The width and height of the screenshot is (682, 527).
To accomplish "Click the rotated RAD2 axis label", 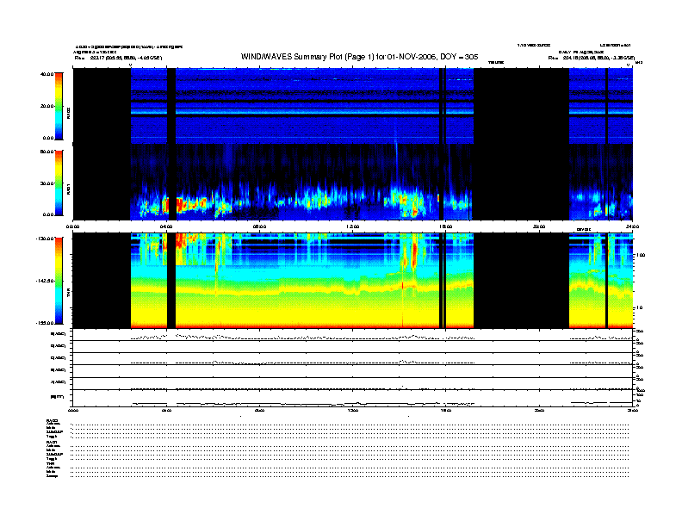I will [68, 113].
